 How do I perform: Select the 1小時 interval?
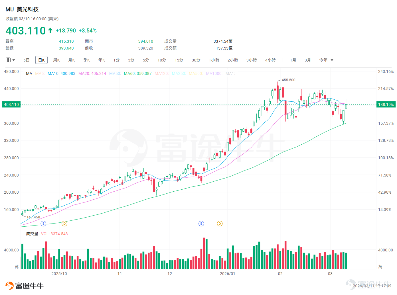pos(214,60)
